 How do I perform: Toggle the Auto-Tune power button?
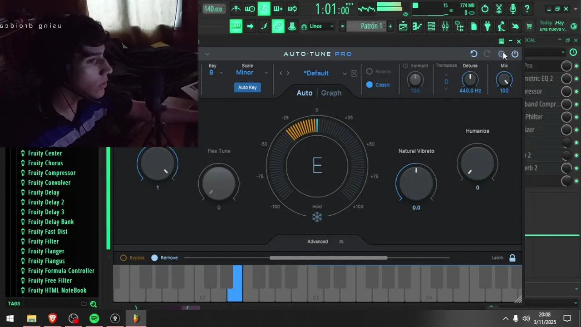[515, 54]
